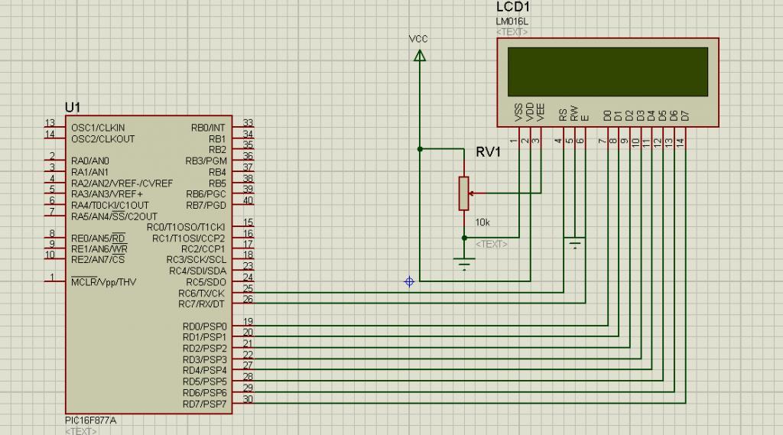Click the RD0/PSP0 pin label
783x435 pixels.
[205, 326]
